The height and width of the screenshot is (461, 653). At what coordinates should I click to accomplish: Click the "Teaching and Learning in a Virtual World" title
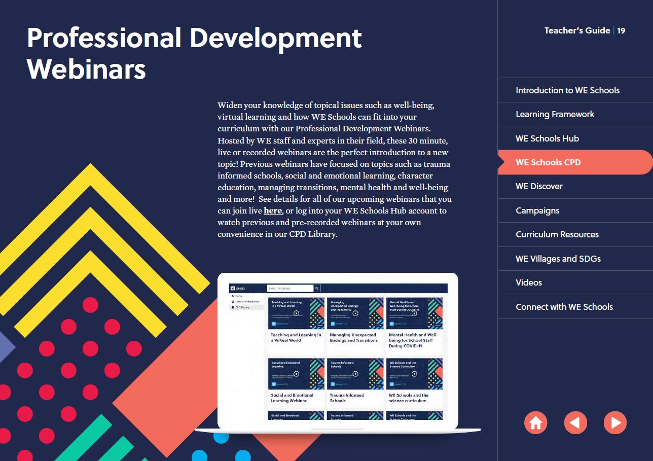(296, 338)
